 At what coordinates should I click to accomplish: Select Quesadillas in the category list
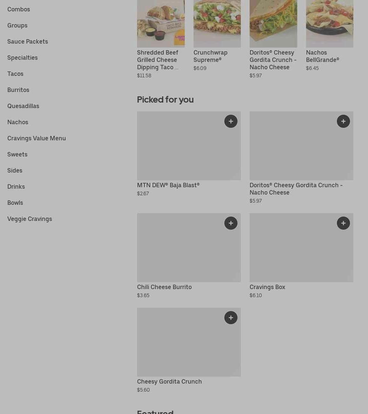23,106
